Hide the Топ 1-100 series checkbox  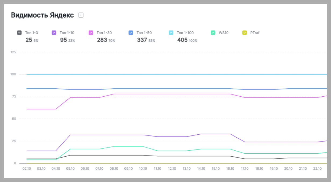pos(171,33)
